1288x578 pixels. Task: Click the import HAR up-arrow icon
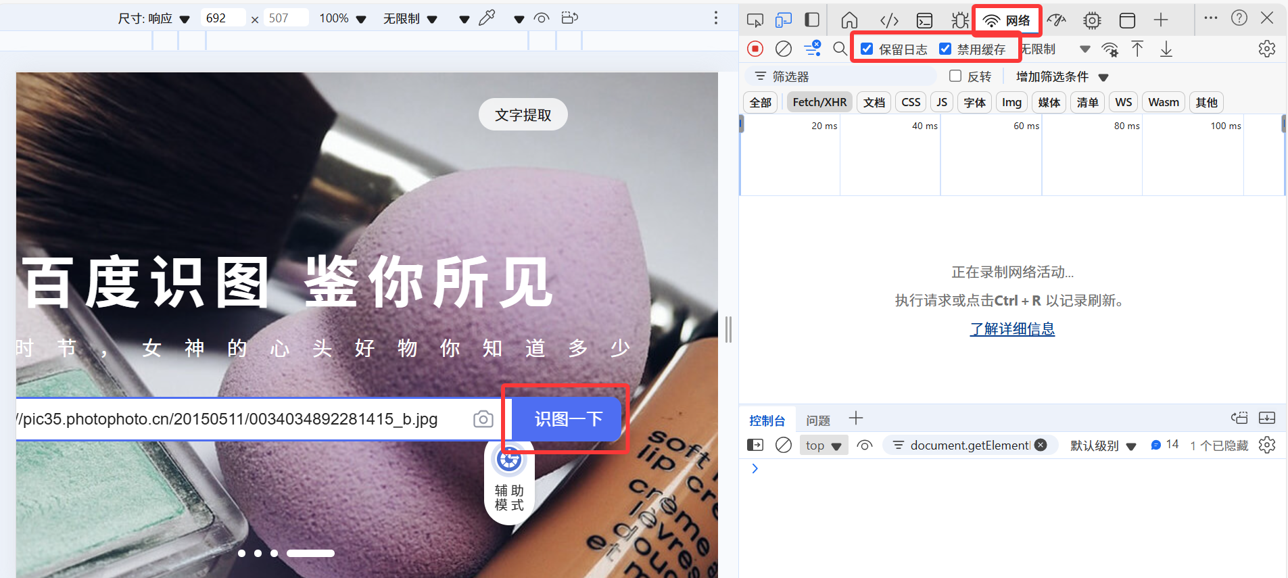[x=1137, y=49]
